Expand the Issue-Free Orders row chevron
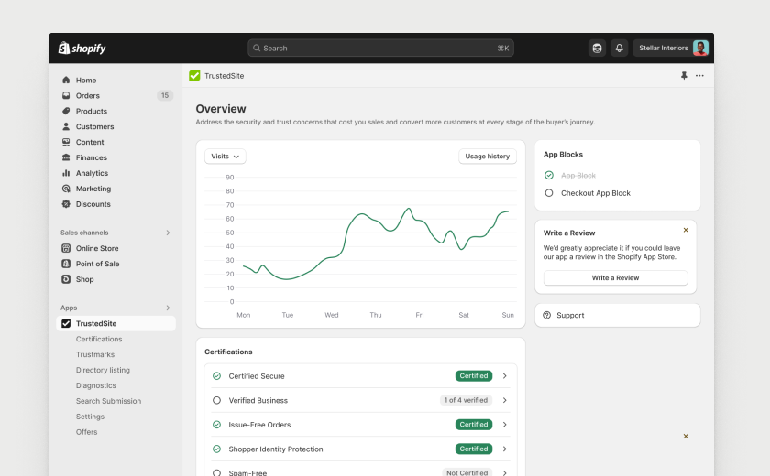Image resolution: width=770 pixels, height=476 pixels. [x=504, y=425]
